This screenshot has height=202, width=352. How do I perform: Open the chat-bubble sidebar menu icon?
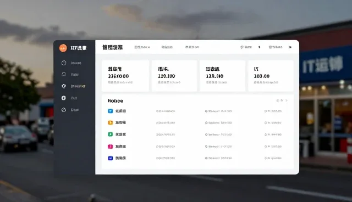(x=64, y=74)
